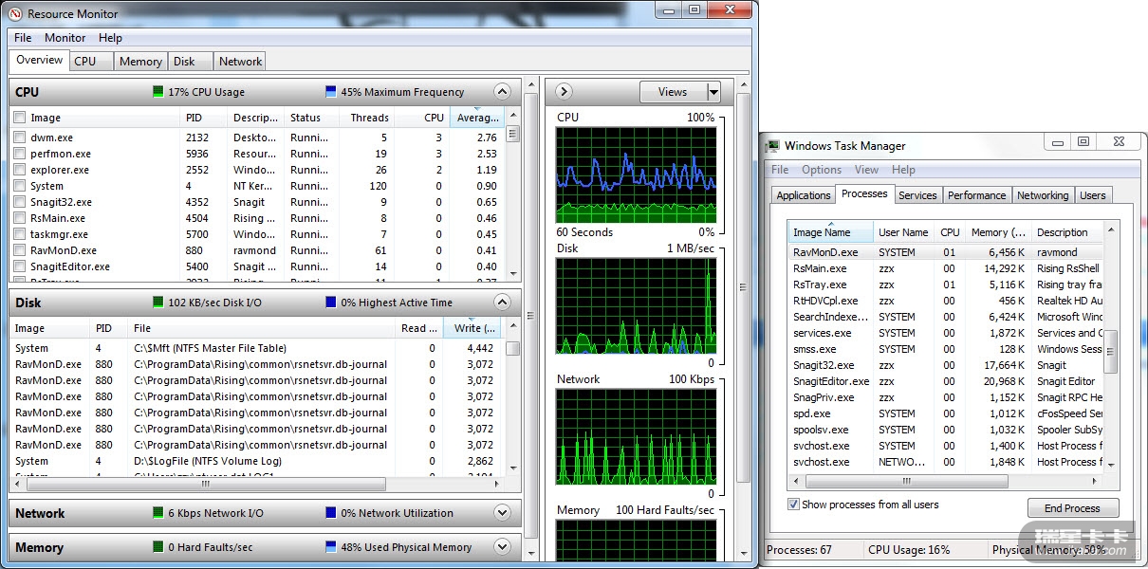Viewport: 1148px width, 569px height.
Task: Check the dwm.exe process checkbox
Action: [x=20, y=138]
